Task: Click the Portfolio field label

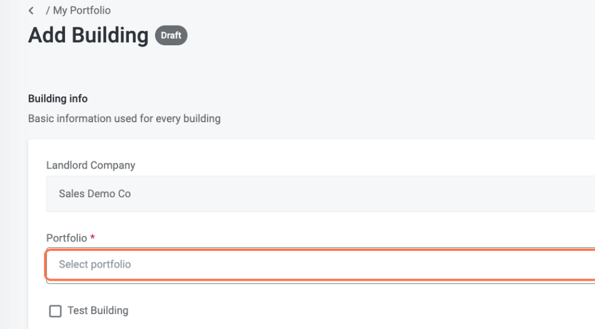Action: (67, 238)
